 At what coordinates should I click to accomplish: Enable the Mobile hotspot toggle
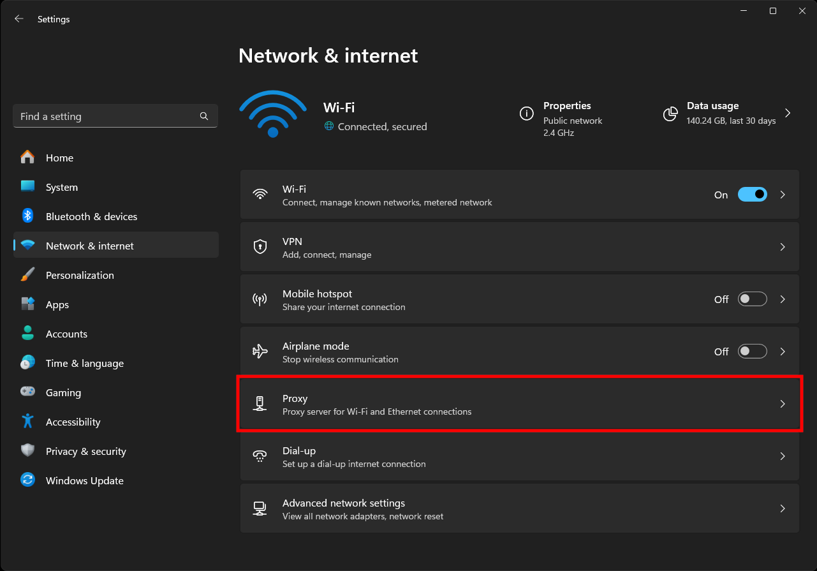coord(752,299)
